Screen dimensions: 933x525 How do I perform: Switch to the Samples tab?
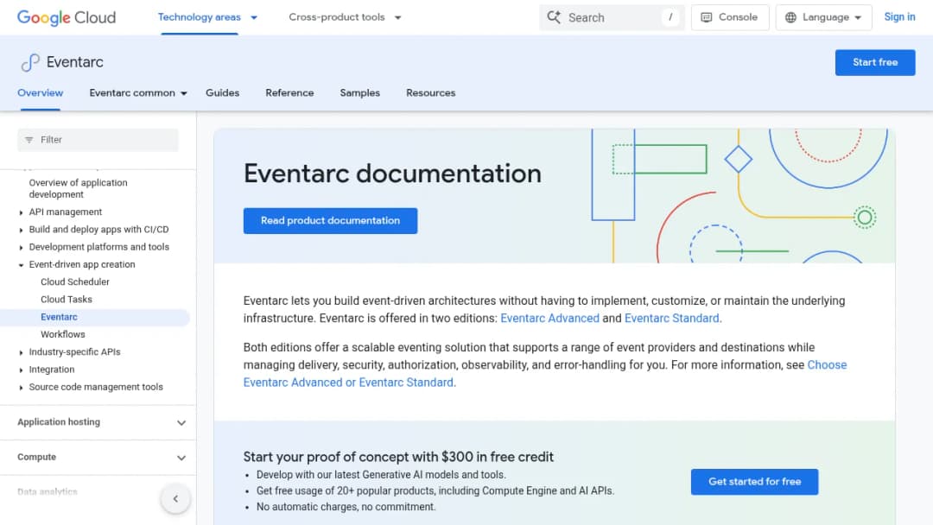[360, 92]
